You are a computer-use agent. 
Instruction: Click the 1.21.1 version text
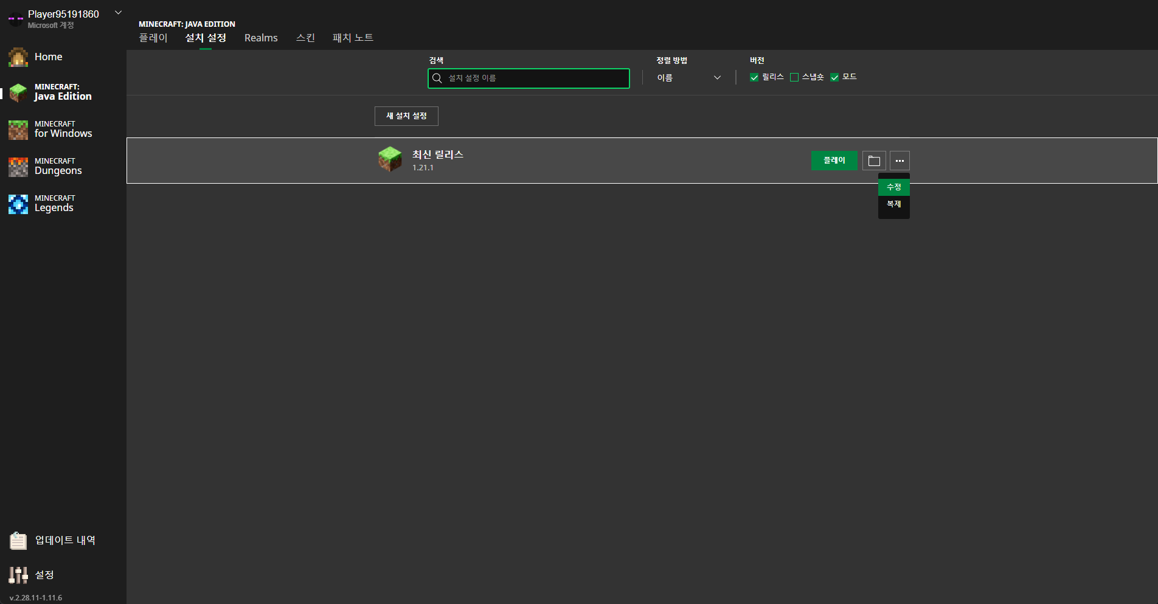(x=423, y=168)
